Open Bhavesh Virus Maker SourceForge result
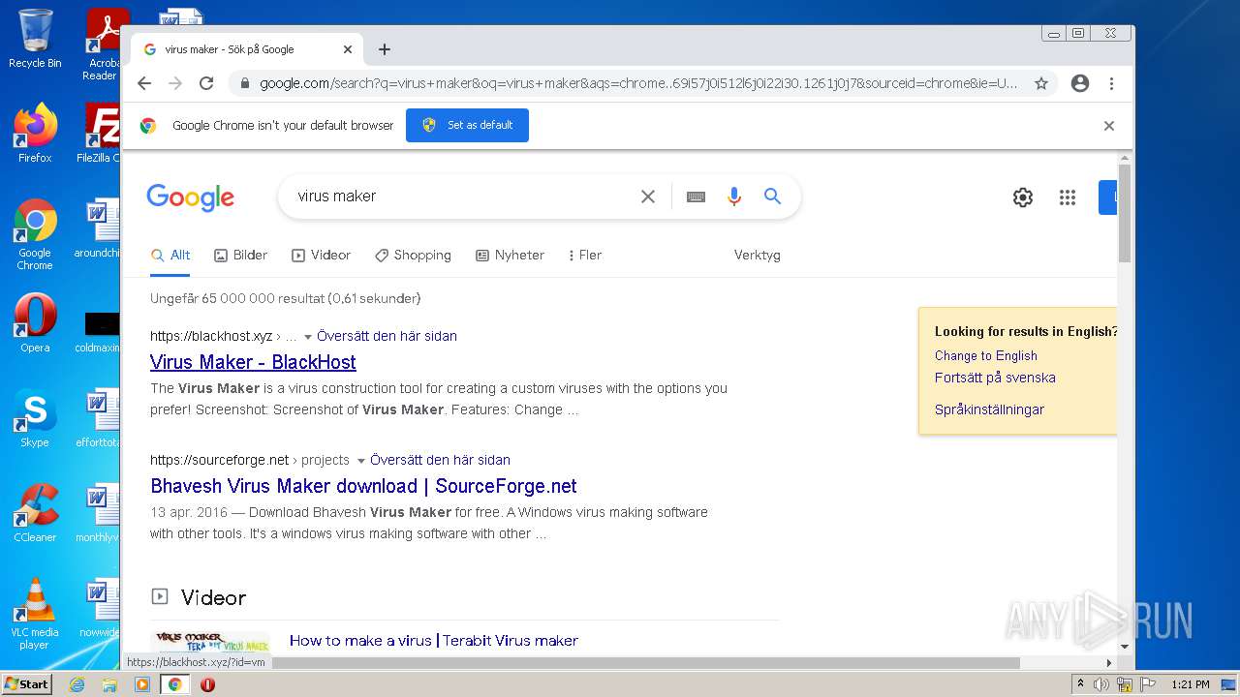Screen dimensions: 1240x697 363,486
